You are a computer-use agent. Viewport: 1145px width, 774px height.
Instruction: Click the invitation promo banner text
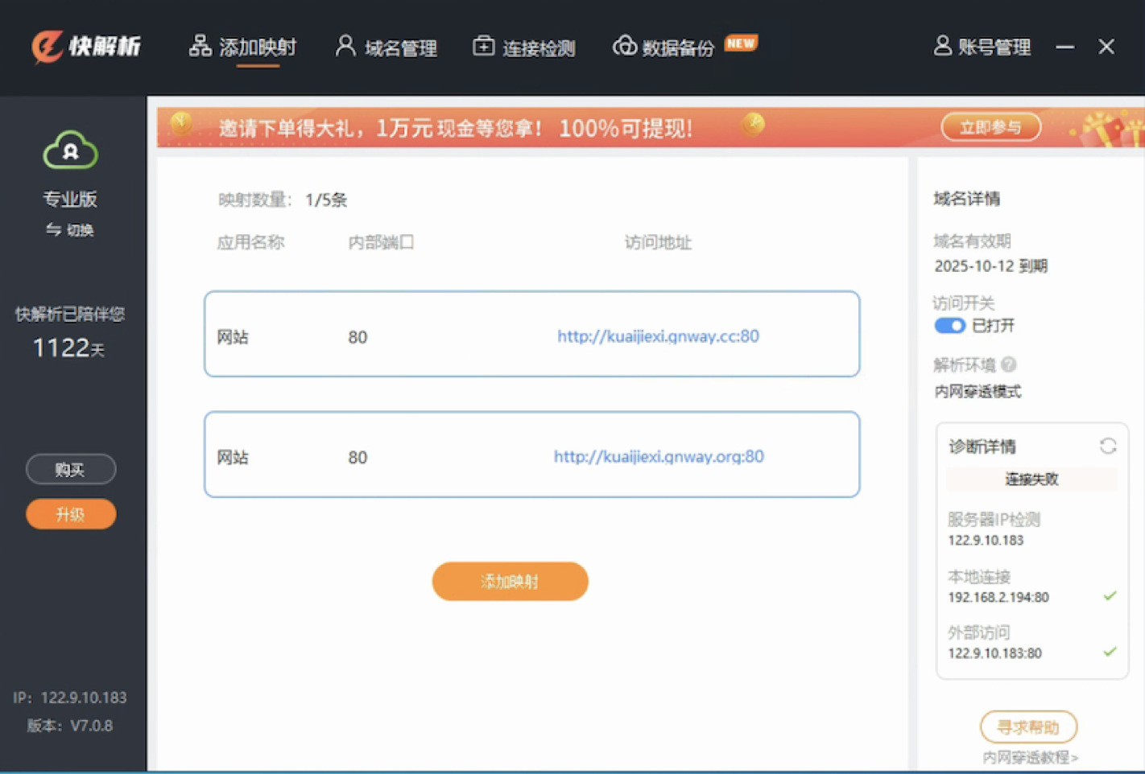tap(456, 128)
